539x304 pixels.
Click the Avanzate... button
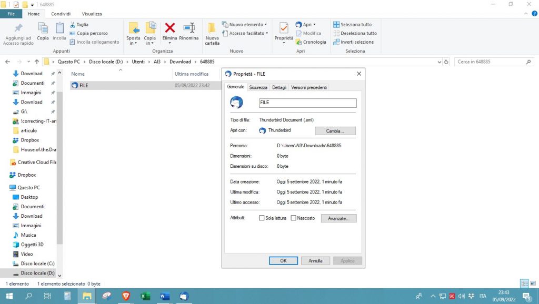point(338,218)
